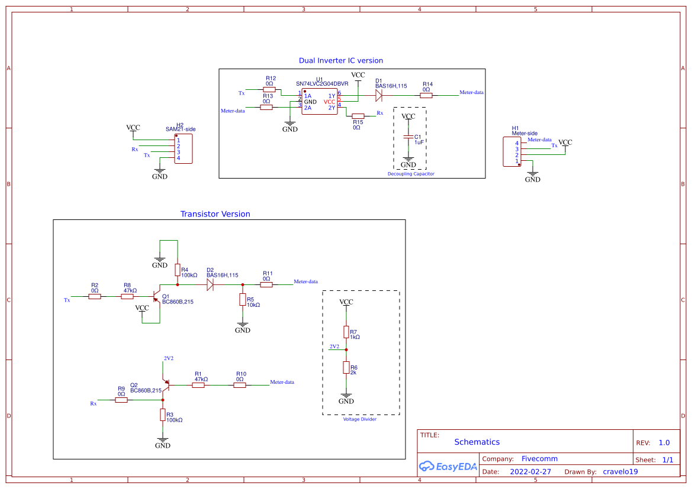Click the Schematics title text
The width and height of the screenshot is (692, 489).
477,442
